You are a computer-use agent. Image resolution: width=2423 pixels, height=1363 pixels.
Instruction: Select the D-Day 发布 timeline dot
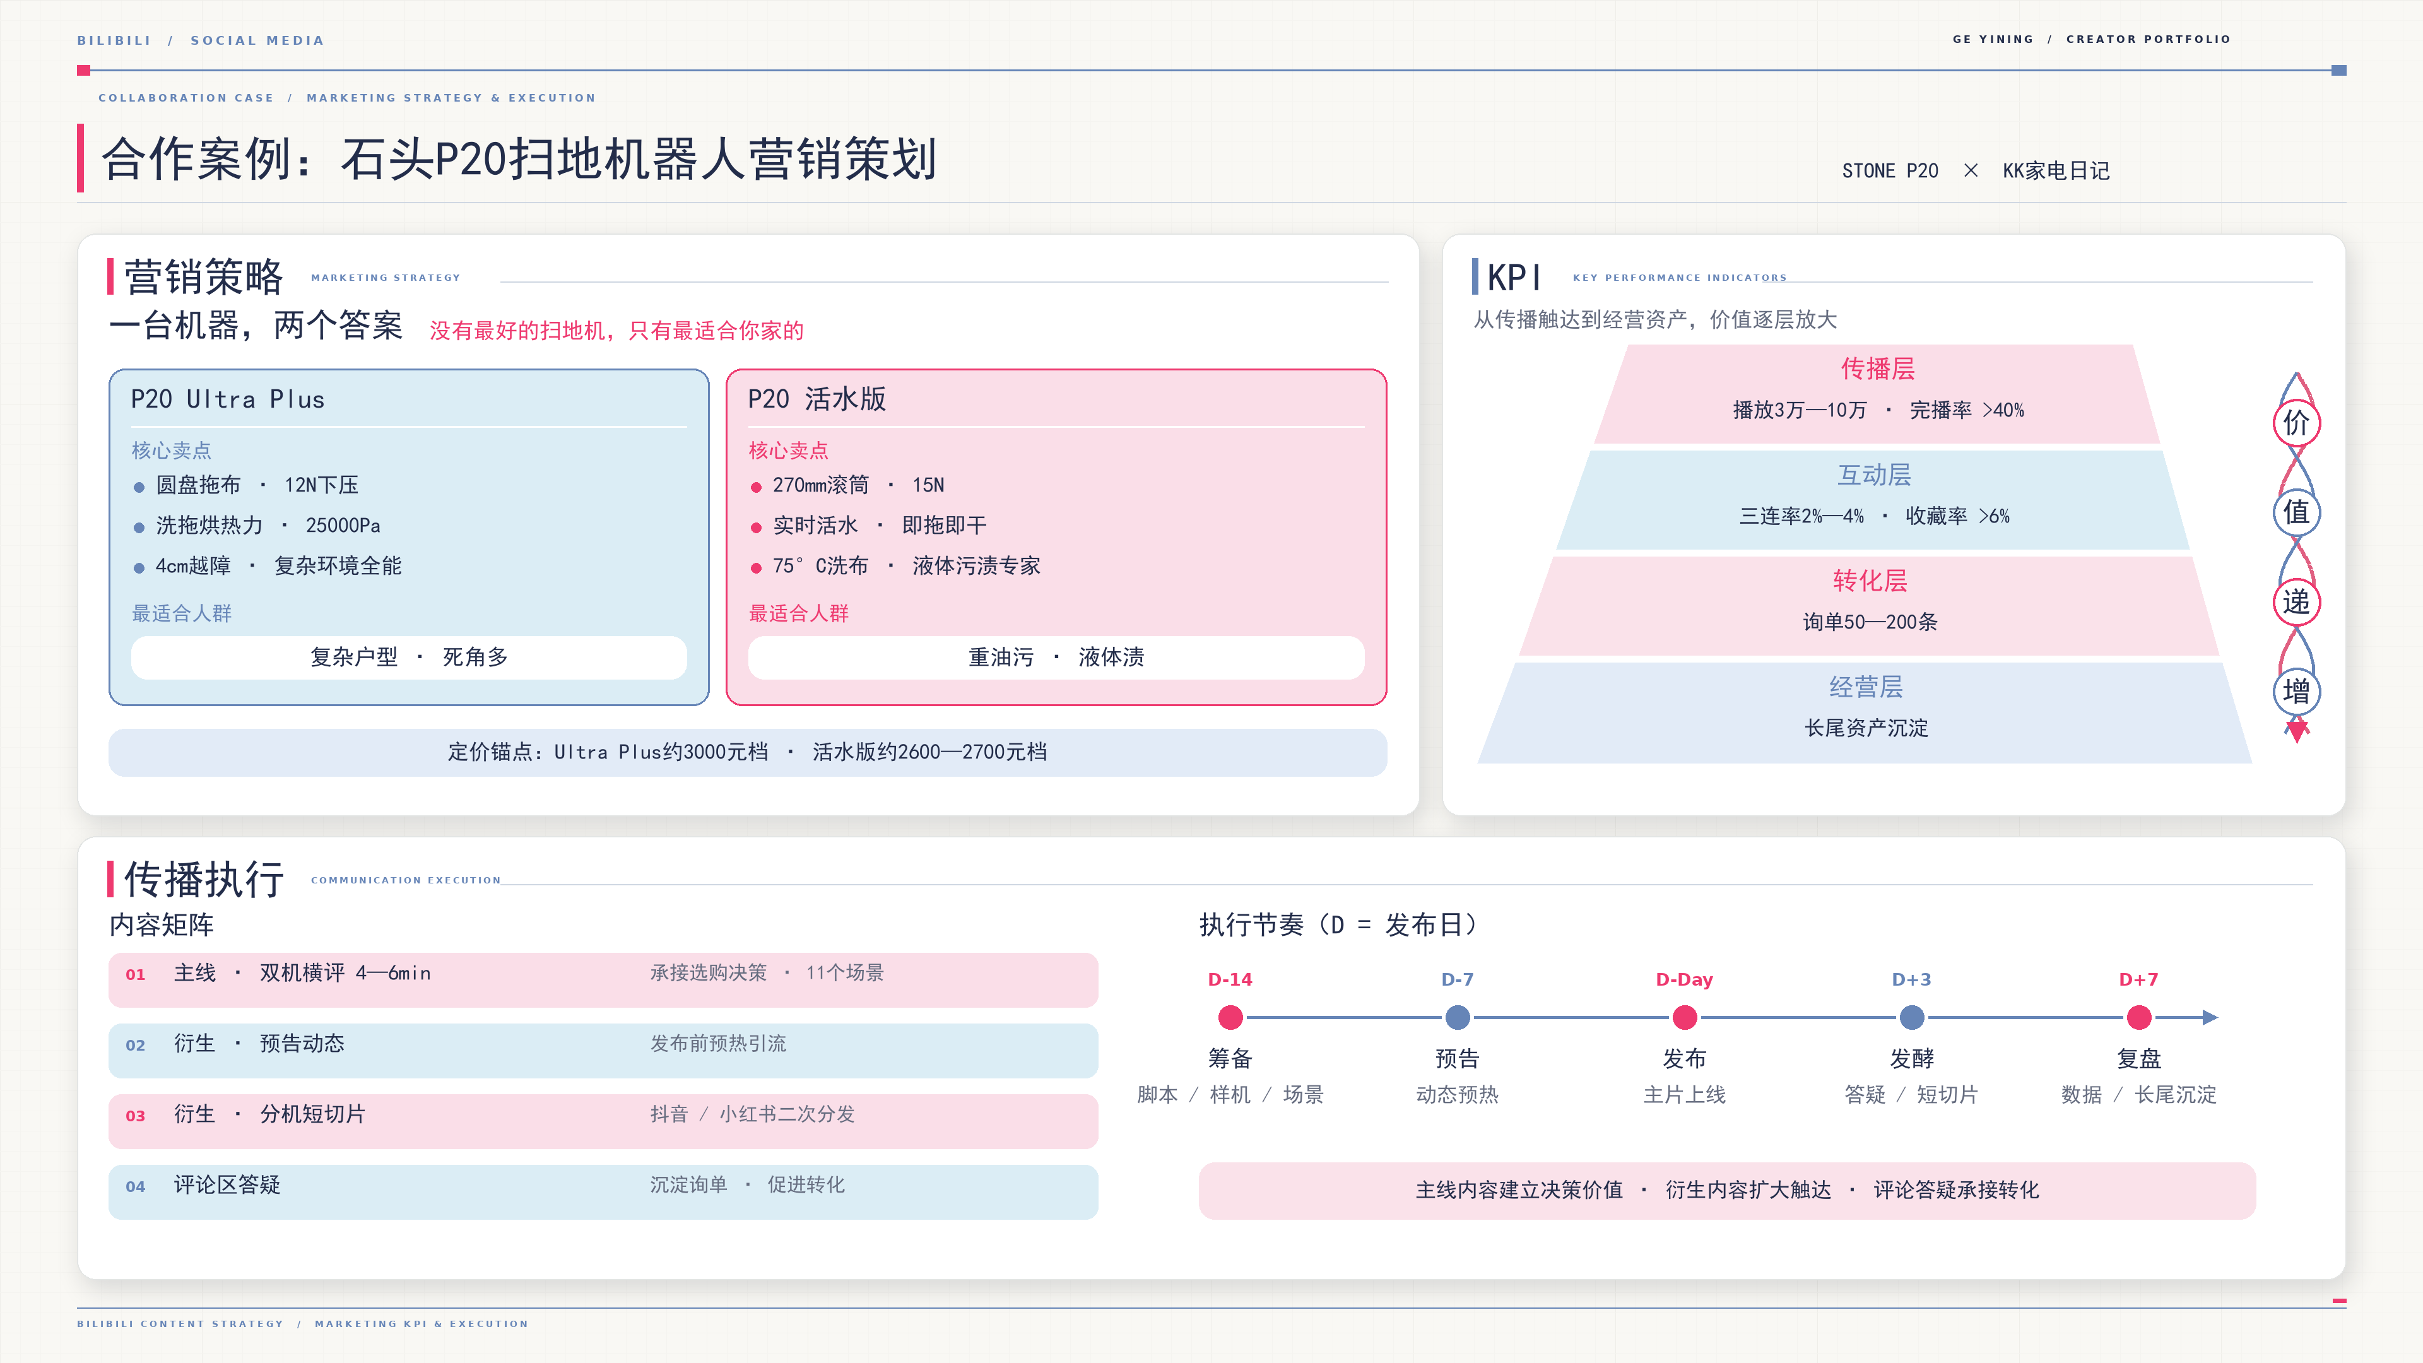click(1685, 1017)
